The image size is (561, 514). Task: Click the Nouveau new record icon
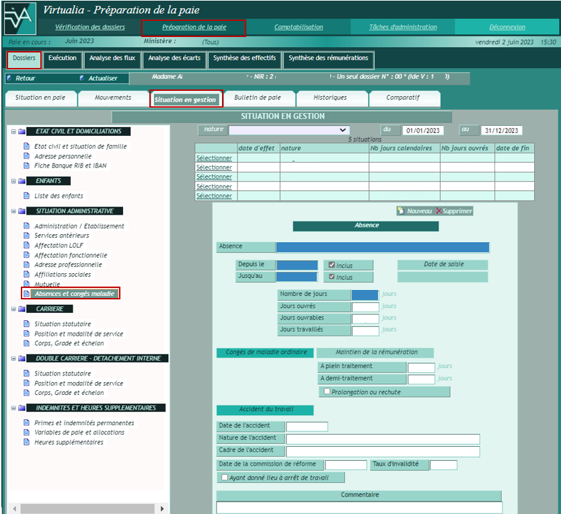pyautogui.click(x=401, y=211)
